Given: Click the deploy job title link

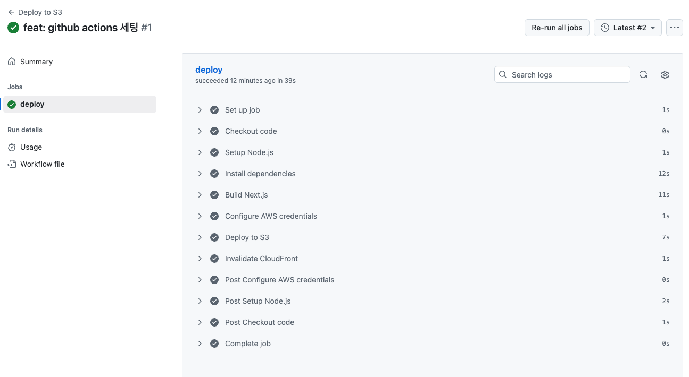Looking at the screenshot, I should pos(209,70).
